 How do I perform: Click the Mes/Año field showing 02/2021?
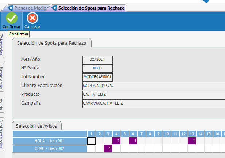pyautogui.click(x=98, y=59)
